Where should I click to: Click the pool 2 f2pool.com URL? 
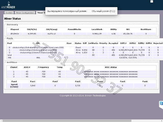[x=38, y=53]
